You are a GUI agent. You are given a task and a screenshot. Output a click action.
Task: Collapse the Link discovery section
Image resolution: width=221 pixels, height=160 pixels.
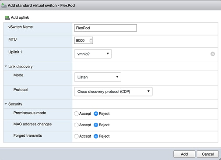6,66
